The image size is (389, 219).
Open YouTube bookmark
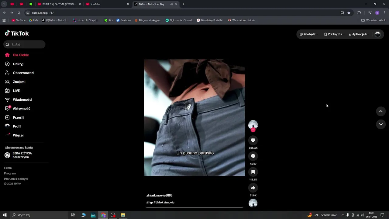click(19, 20)
